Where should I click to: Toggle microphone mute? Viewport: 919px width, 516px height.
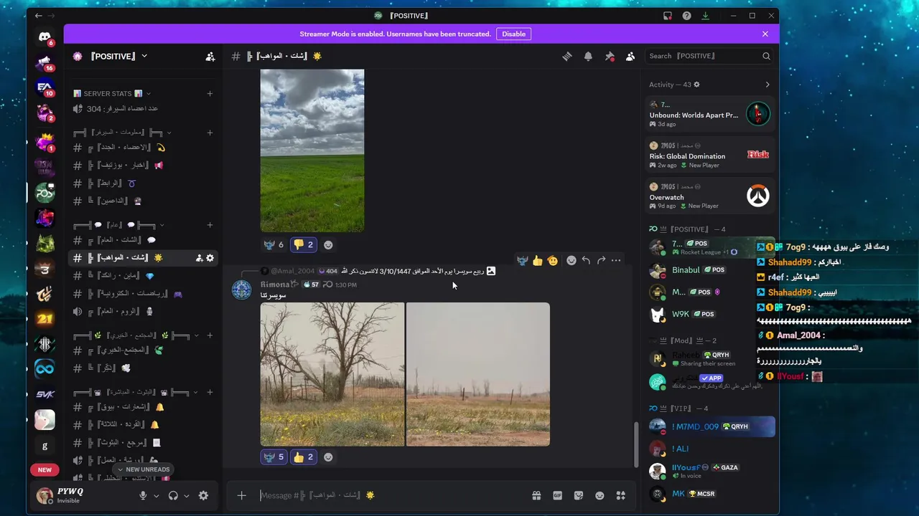click(143, 495)
